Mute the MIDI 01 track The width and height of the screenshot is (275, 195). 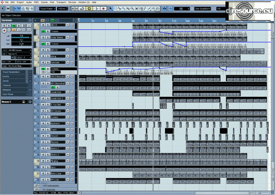tap(43, 25)
